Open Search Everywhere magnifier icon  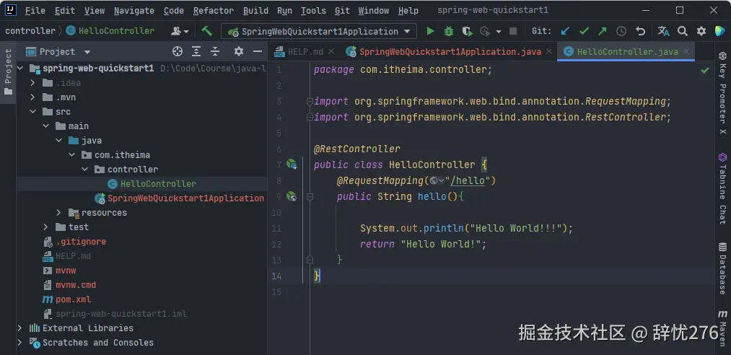tap(683, 31)
